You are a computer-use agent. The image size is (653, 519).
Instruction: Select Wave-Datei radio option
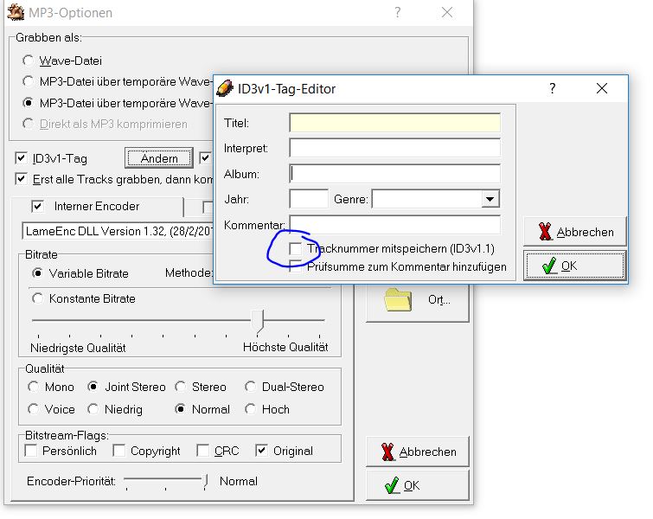28,61
